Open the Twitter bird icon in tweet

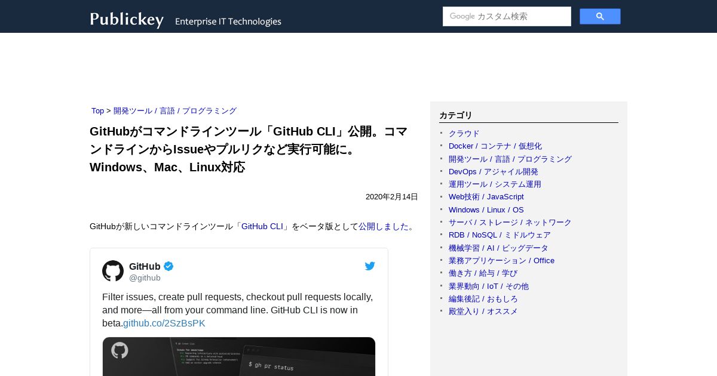370,266
